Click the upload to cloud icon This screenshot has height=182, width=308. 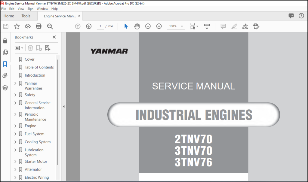[28, 26]
